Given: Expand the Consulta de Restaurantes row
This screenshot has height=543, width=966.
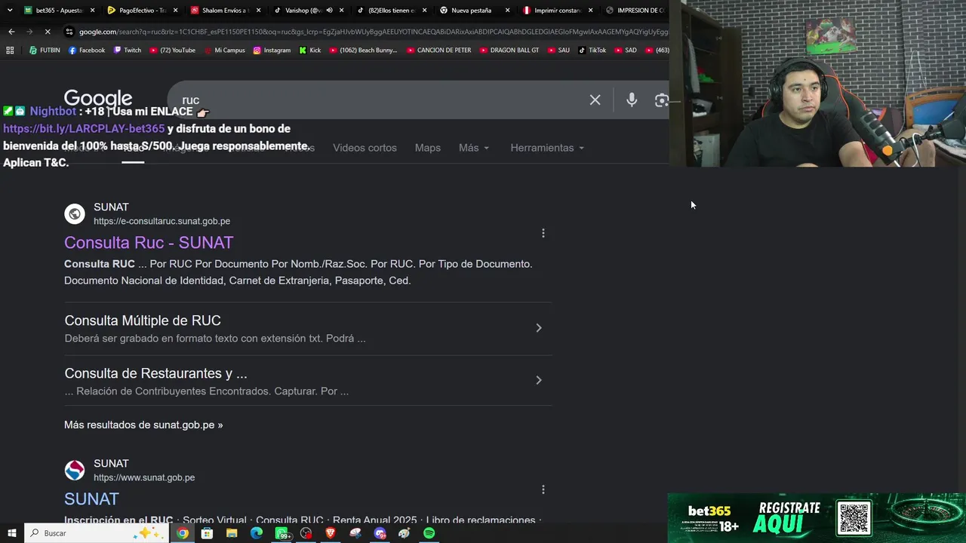Looking at the screenshot, I should coord(308,382).
